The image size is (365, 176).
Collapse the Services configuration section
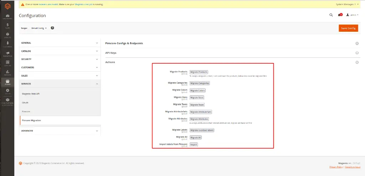click(60, 84)
